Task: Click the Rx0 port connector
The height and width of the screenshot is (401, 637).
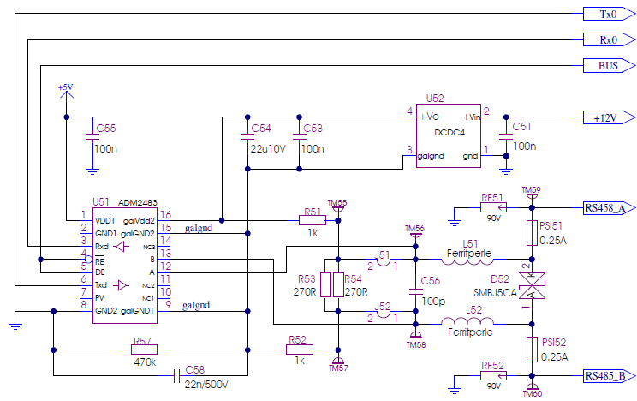Action: click(x=610, y=39)
